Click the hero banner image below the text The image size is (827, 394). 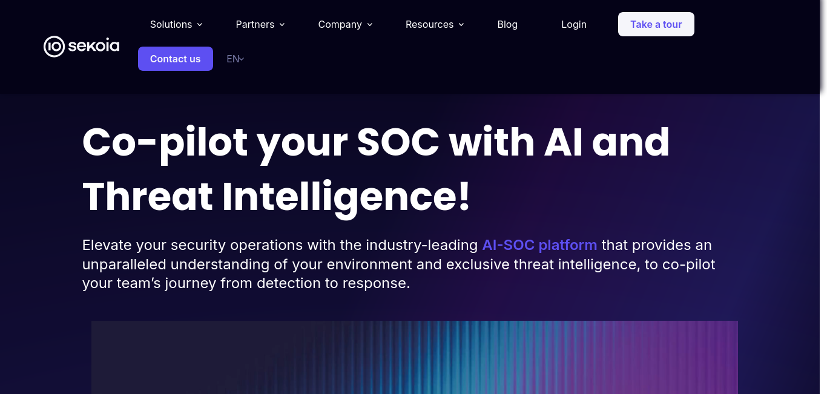pos(414,357)
